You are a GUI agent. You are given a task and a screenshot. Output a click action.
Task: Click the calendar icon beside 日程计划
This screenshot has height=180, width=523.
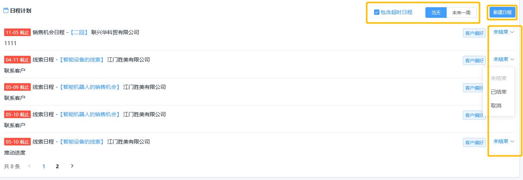click(6, 11)
